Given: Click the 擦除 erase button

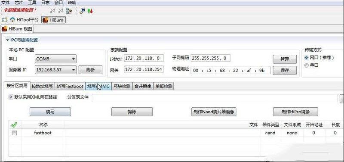Looking at the screenshot, I should pyautogui.click(x=132, y=112).
